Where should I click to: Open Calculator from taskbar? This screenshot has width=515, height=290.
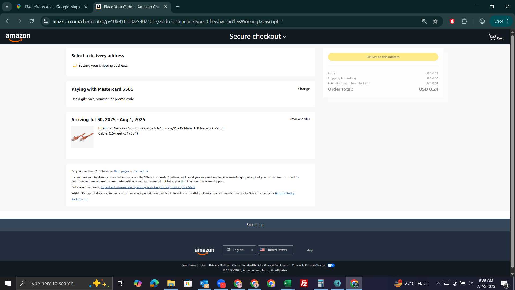pyautogui.click(x=321, y=283)
